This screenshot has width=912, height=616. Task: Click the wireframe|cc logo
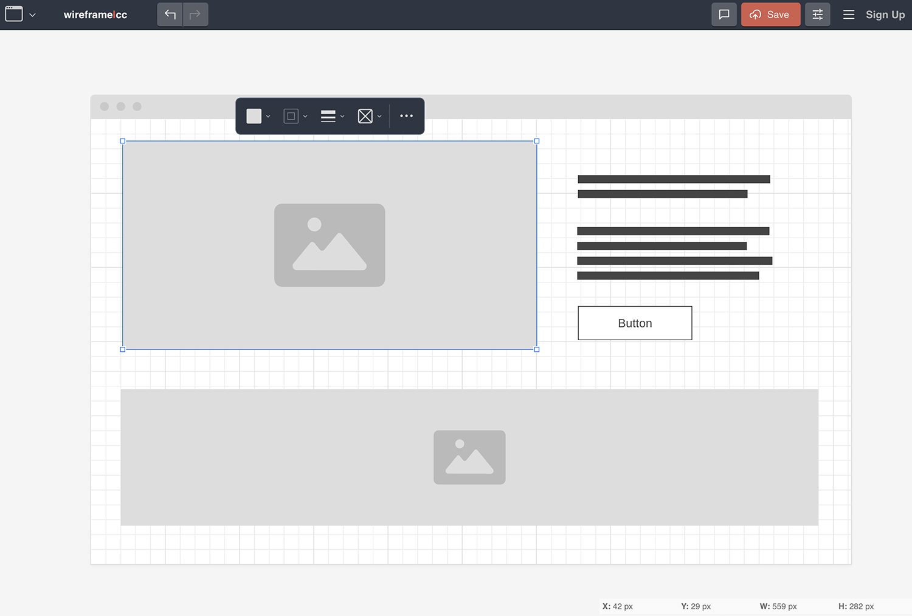95,15
